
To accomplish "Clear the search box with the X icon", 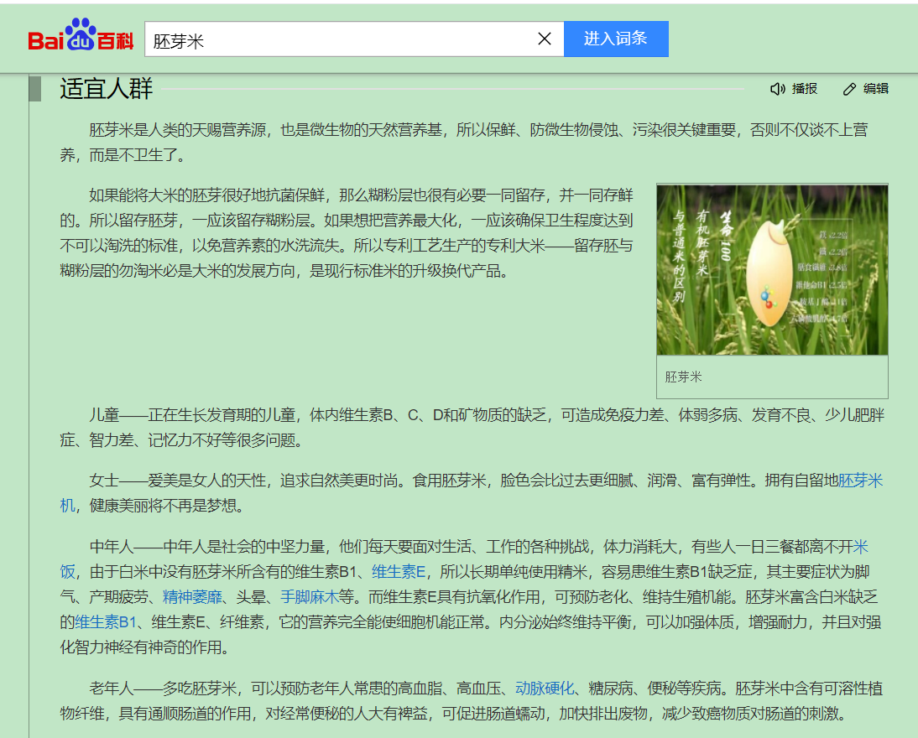I will point(545,39).
